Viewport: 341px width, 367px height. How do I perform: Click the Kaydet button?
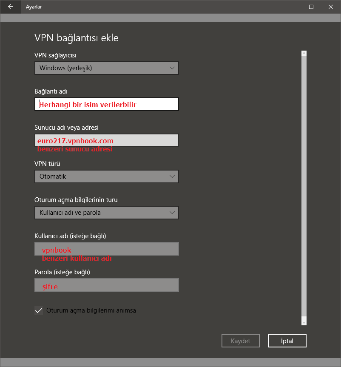coord(241,341)
